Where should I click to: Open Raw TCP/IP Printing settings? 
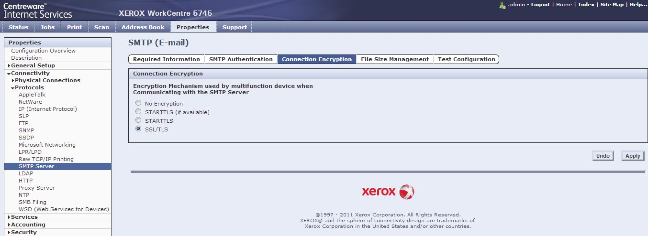pyautogui.click(x=46, y=159)
